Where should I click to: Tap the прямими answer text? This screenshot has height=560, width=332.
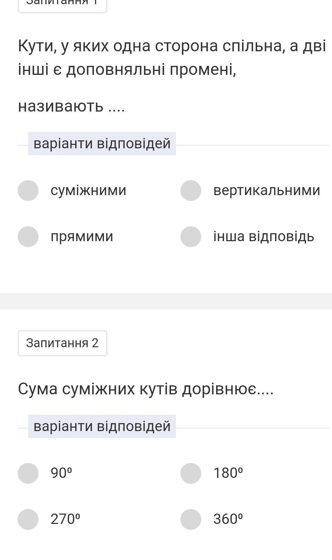(82, 237)
